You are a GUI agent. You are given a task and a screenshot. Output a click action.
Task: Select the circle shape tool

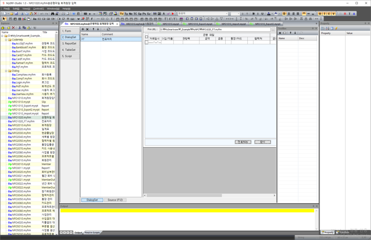(x=107, y=19)
